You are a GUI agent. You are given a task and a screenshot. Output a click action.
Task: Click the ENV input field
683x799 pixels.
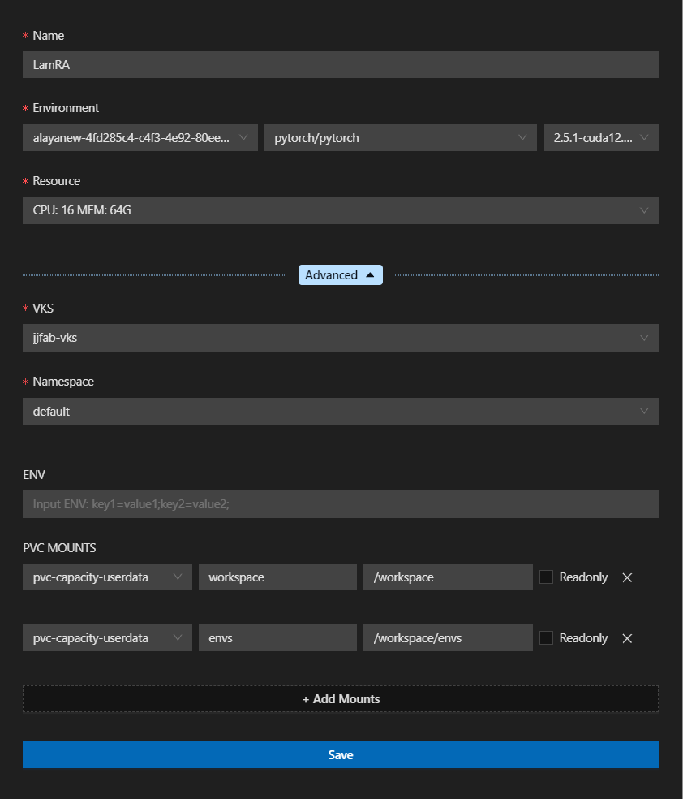[x=340, y=504]
